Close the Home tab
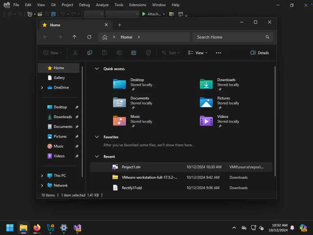Viewport: 313px width, 235px height. tap(106, 25)
